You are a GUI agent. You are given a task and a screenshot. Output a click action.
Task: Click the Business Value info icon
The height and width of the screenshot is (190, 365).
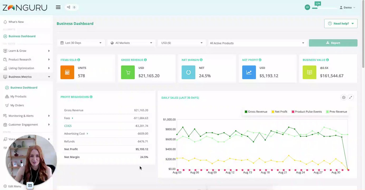[327, 60]
